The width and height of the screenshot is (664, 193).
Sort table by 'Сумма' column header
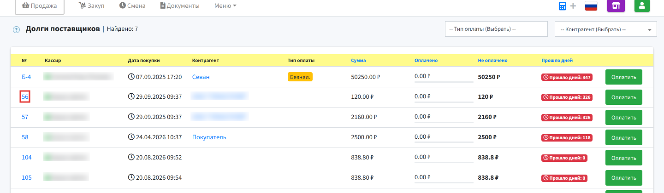[358, 60]
